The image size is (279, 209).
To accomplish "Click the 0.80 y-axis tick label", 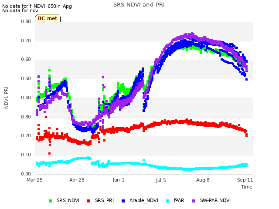I will point(26,21).
